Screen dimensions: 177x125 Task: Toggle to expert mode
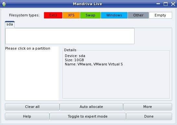coord(88,117)
